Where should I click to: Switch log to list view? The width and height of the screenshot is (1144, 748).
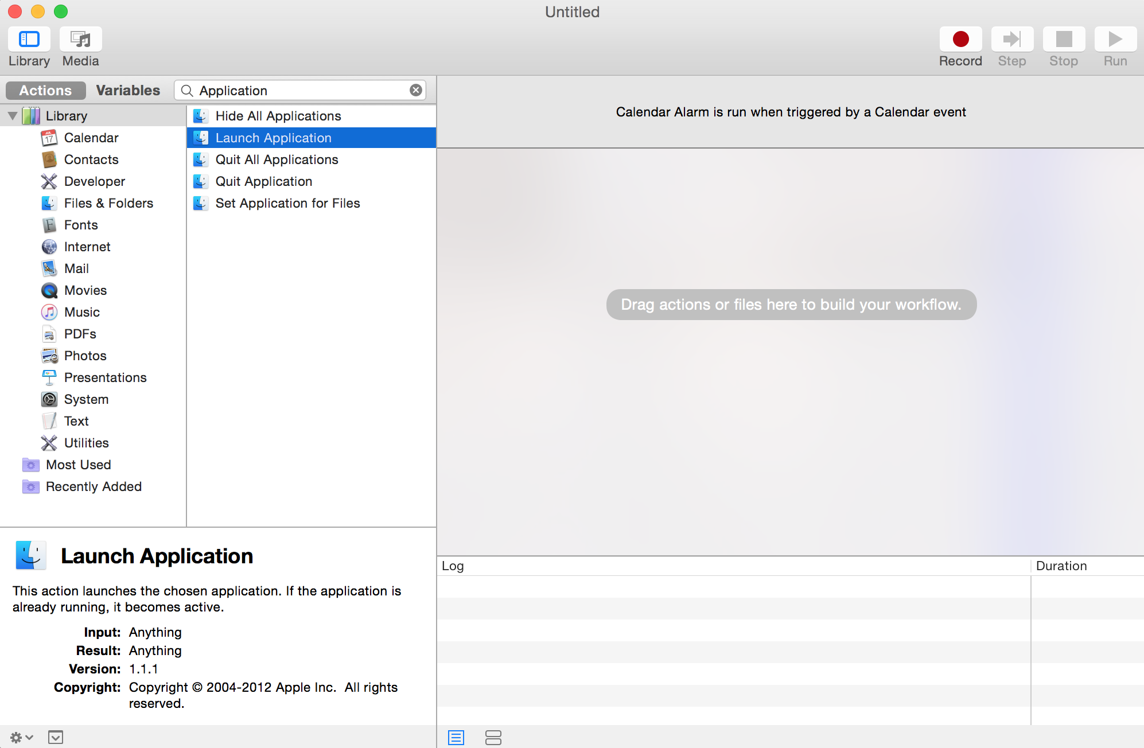[x=456, y=737]
